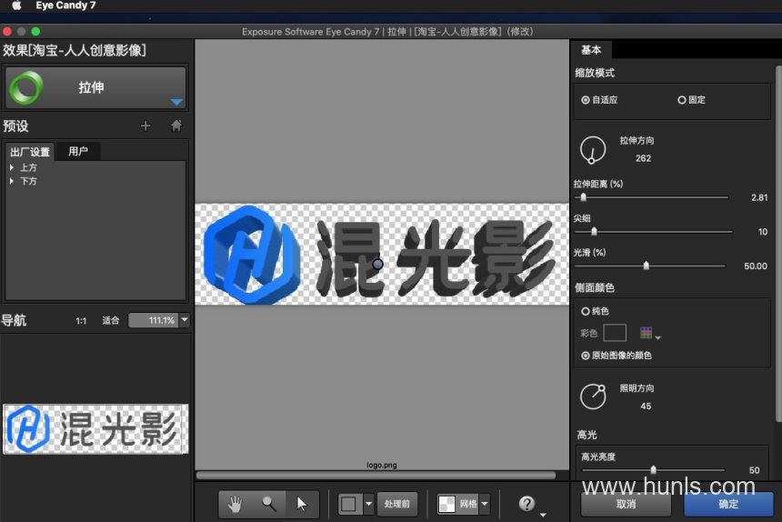Click the 尖细 value 10

tap(763, 232)
